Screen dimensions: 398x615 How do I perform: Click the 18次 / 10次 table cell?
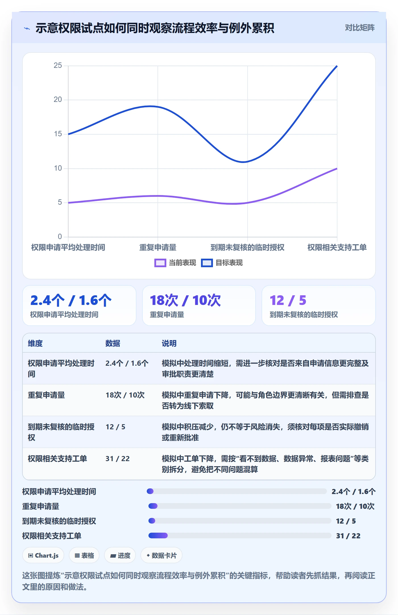pyautogui.click(x=125, y=395)
